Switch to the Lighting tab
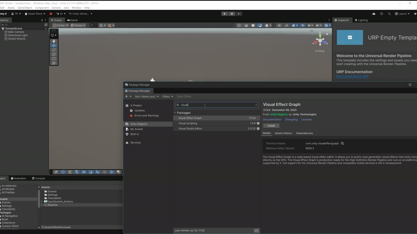 361,20
